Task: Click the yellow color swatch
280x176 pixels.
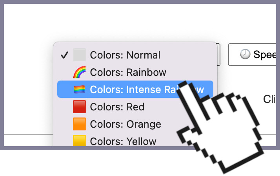Action: click(x=79, y=141)
